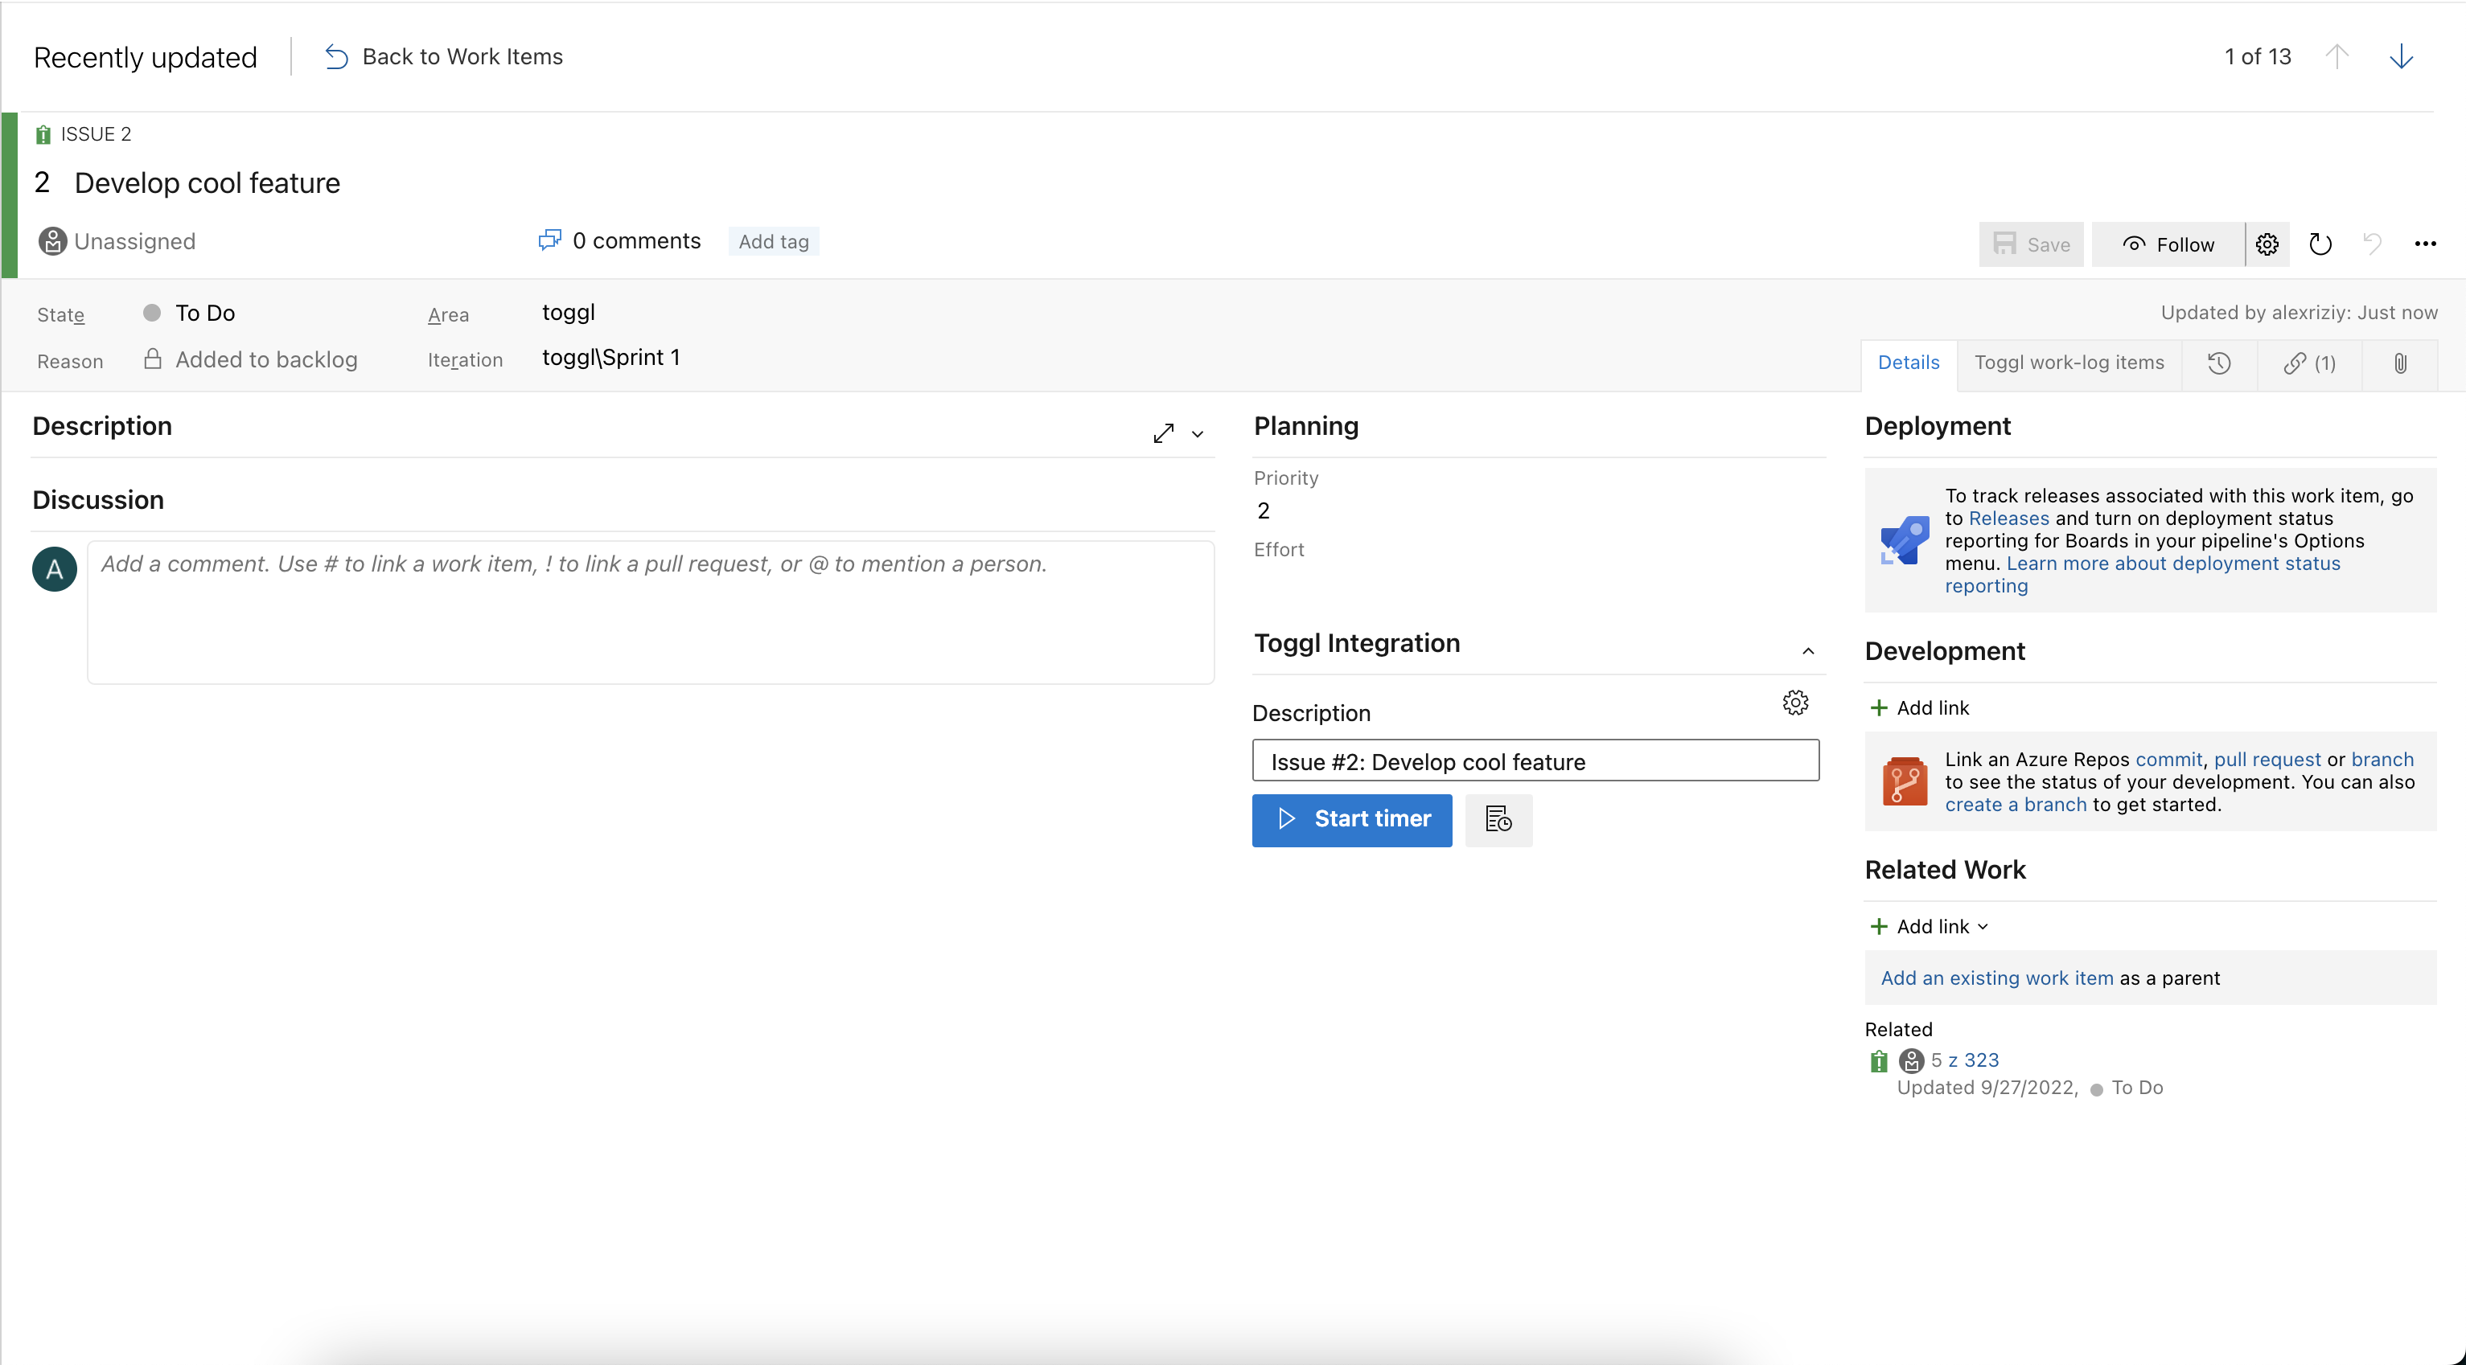Select the Details tab
2466x1365 pixels.
pos(1909,363)
